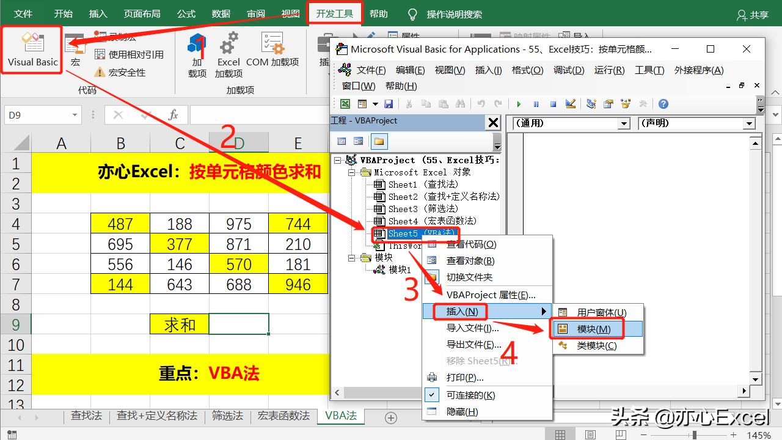Collapse the VBAProject root node
The width and height of the screenshot is (782, 440).
click(x=338, y=160)
